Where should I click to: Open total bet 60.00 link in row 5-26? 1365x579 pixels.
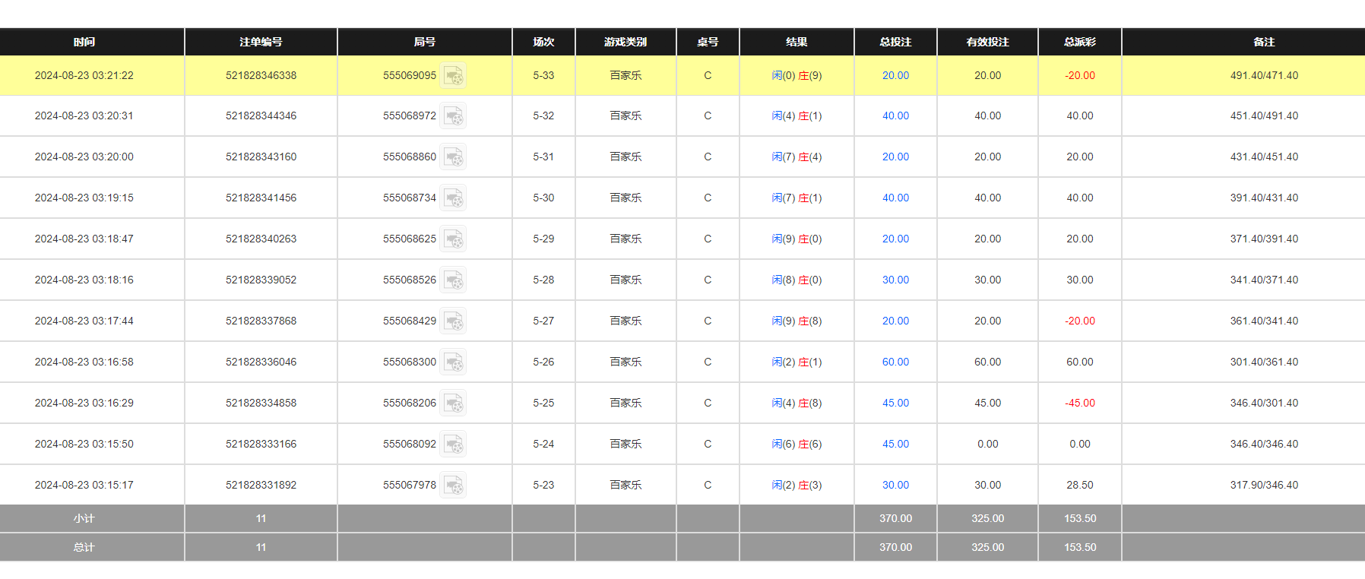point(895,362)
